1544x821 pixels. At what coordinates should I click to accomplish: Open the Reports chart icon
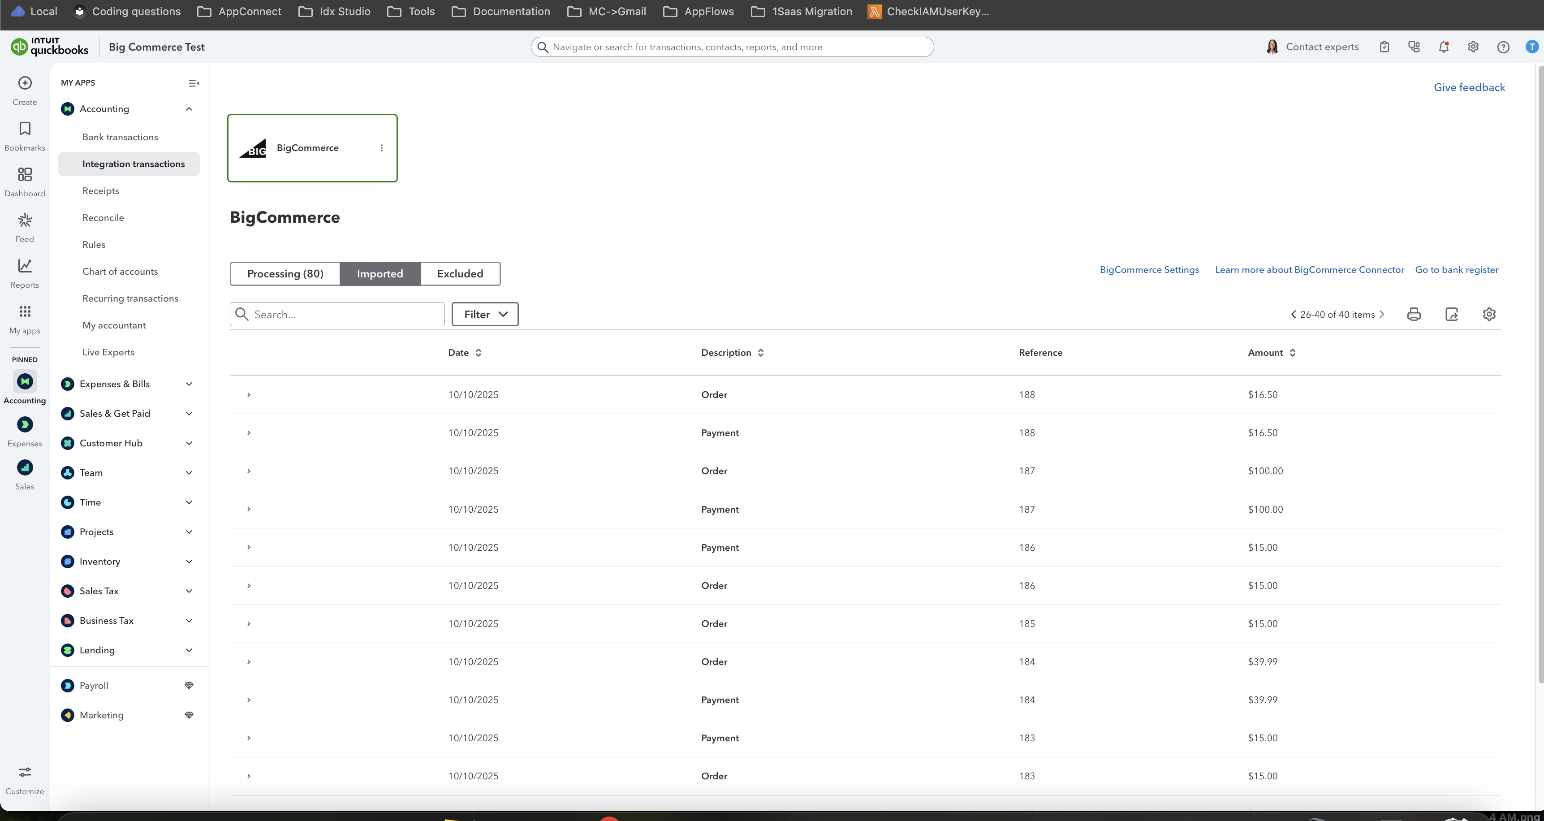tap(25, 266)
